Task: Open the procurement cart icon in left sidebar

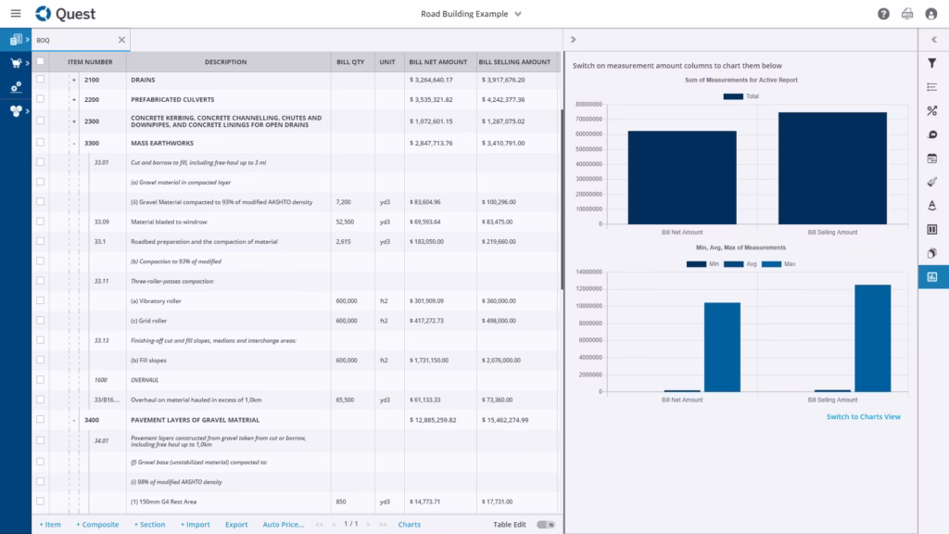Action: pos(16,63)
